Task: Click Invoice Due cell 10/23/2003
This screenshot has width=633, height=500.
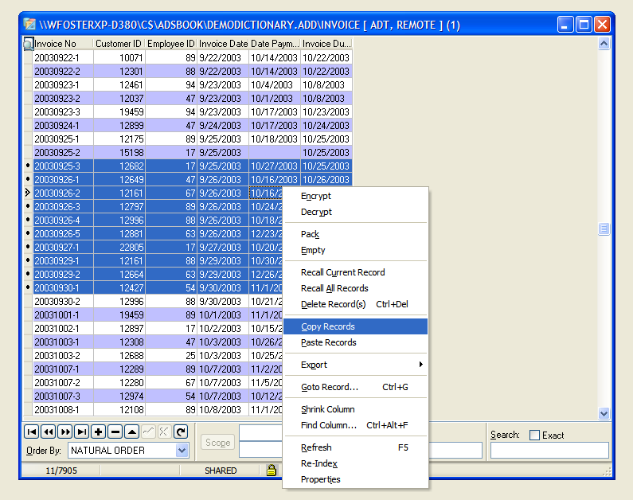Action: pyautogui.click(x=326, y=111)
